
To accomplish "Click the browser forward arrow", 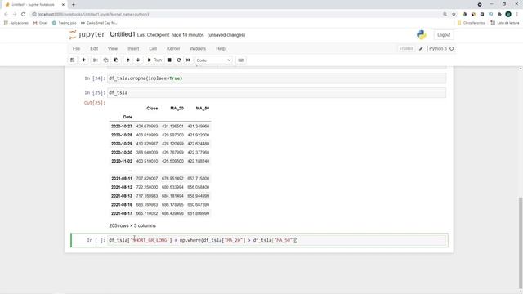I will [15, 15].
